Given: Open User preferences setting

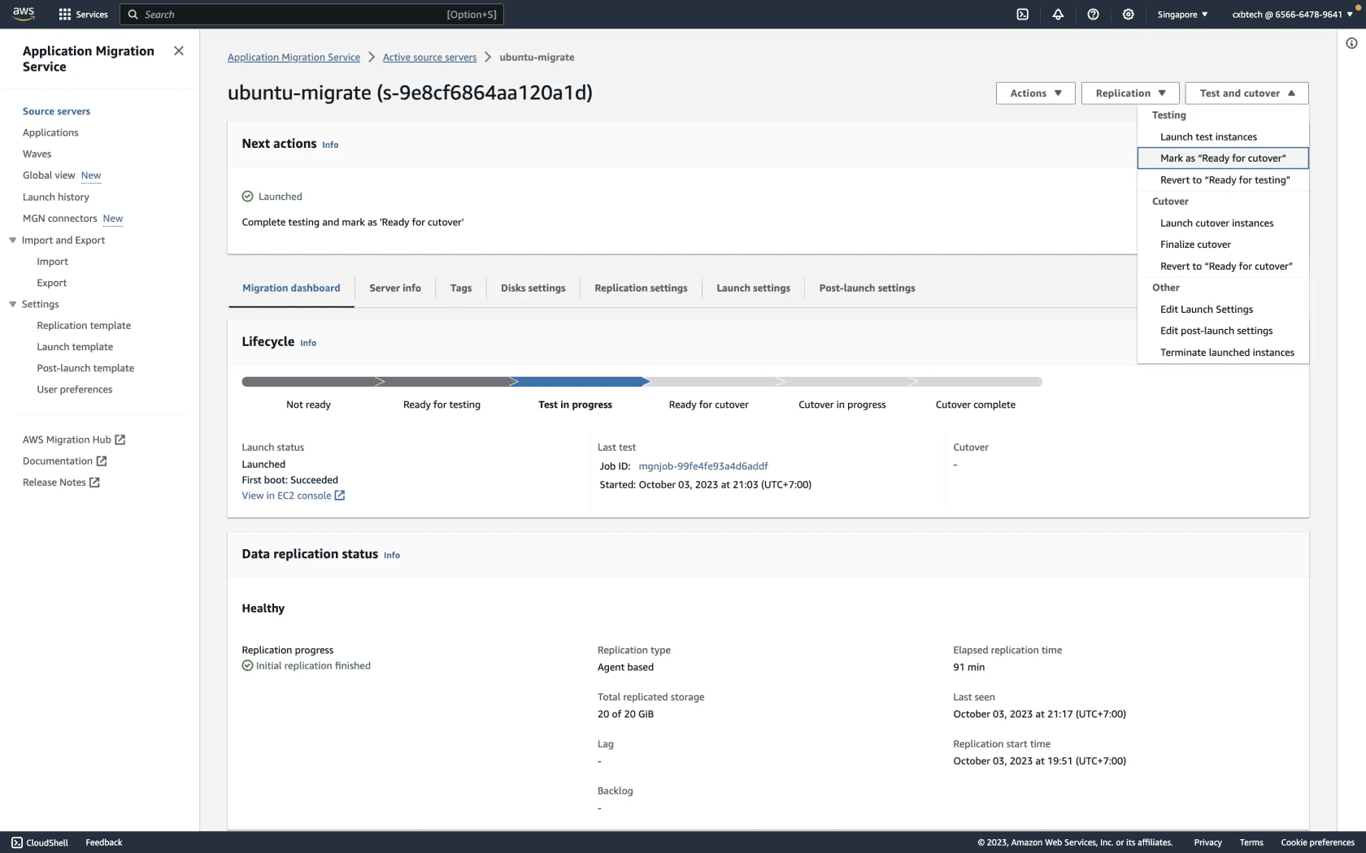Looking at the screenshot, I should [x=75, y=390].
